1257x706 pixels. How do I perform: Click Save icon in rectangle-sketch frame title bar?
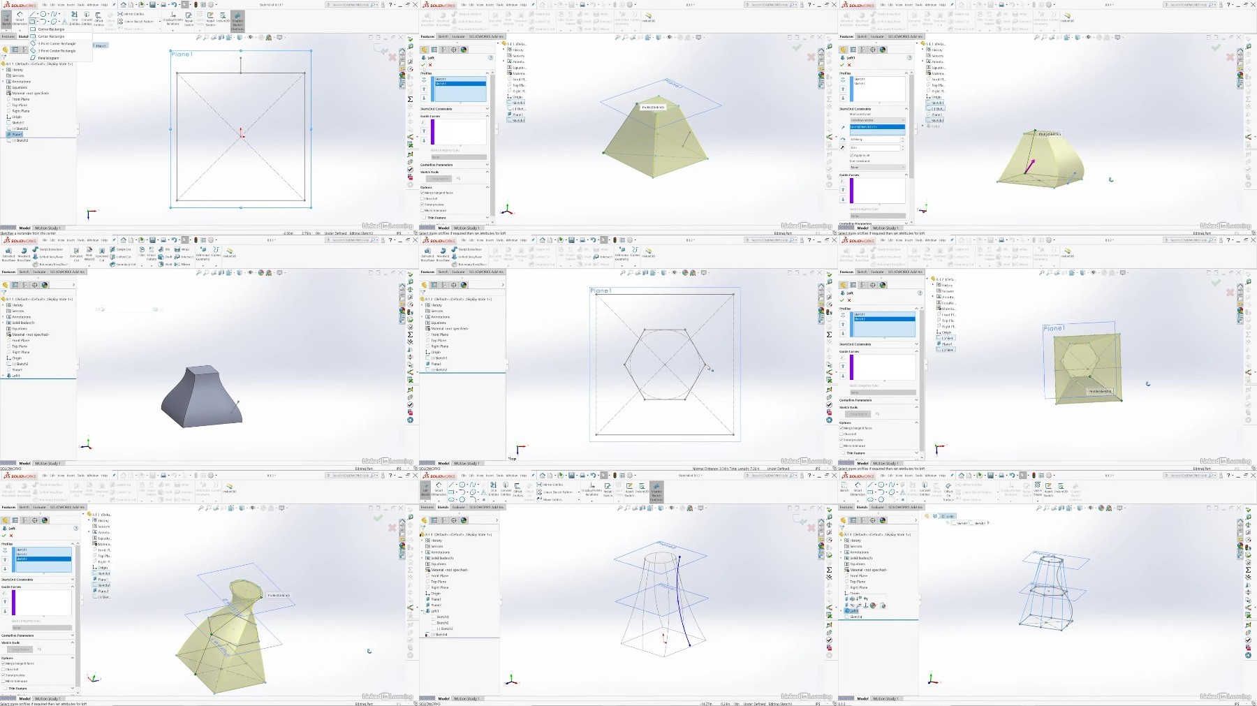(152, 5)
